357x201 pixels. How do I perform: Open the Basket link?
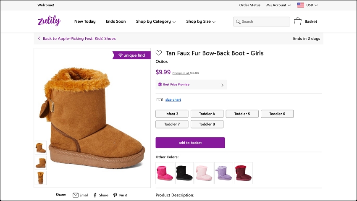(311, 21)
